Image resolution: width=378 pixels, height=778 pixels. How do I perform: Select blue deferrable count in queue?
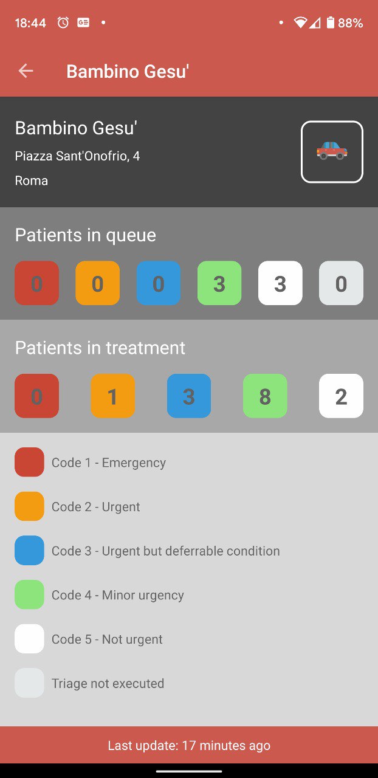(159, 283)
